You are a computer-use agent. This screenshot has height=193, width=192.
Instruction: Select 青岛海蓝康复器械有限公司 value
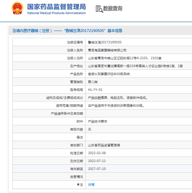click(107, 50)
